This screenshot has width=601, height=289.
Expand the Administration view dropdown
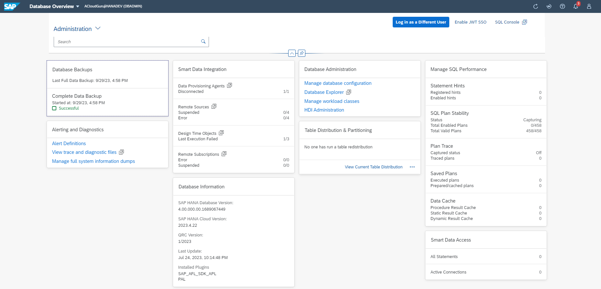pyautogui.click(x=98, y=28)
